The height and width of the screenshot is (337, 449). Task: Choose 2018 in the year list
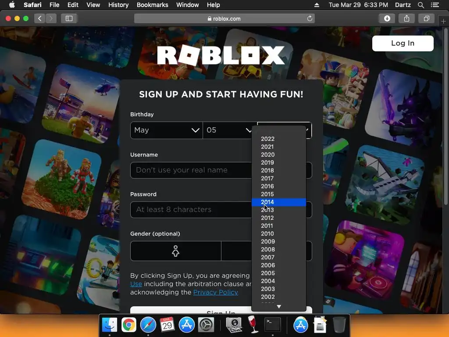click(x=278, y=170)
